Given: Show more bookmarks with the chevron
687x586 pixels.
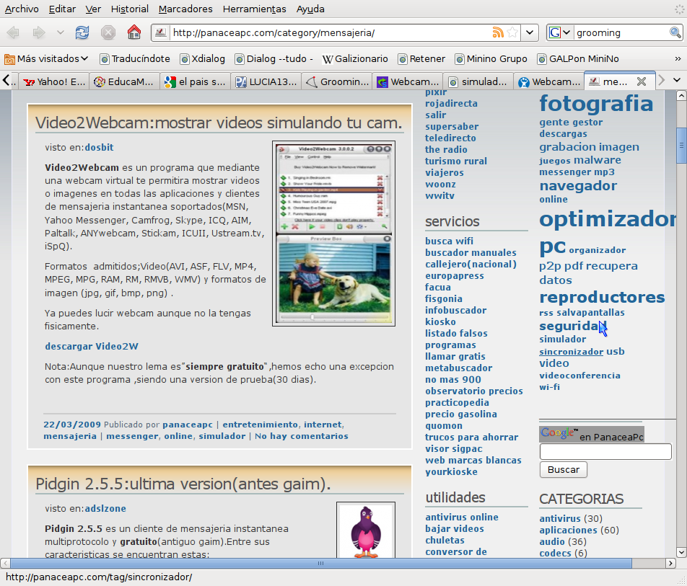Looking at the screenshot, I should (678, 58).
